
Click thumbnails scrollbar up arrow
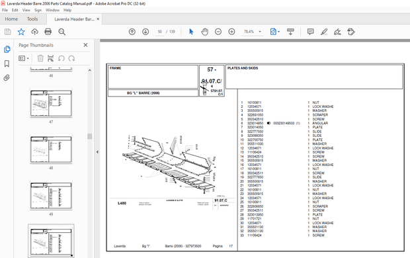click(90, 70)
